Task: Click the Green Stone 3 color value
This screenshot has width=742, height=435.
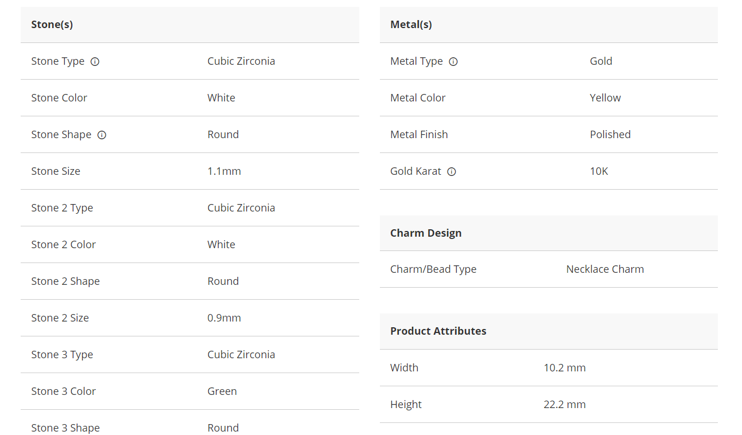Action: (222, 391)
